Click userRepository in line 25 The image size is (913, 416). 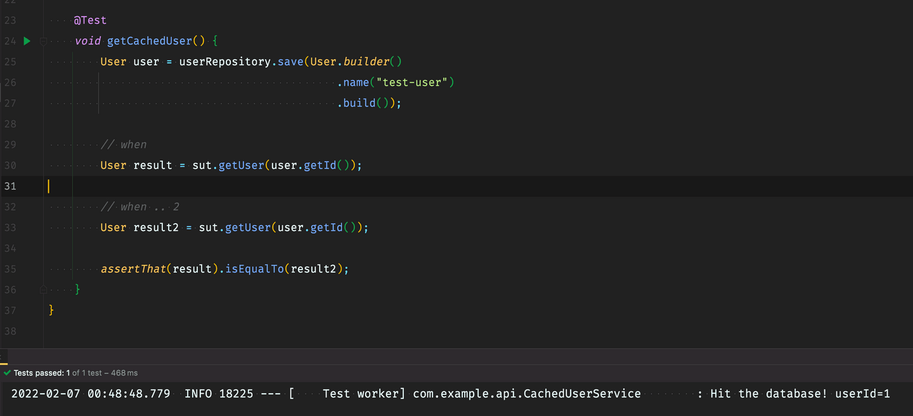point(224,62)
